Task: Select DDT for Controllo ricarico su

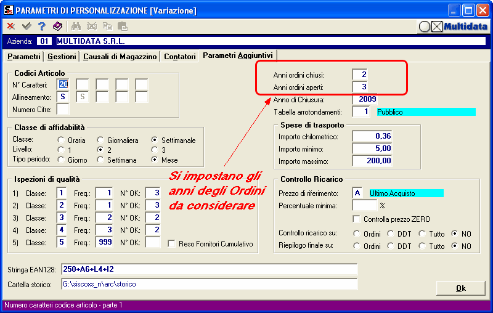Action: coord(391,234)
